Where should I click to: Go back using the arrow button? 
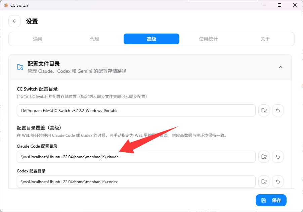[14, 21]
